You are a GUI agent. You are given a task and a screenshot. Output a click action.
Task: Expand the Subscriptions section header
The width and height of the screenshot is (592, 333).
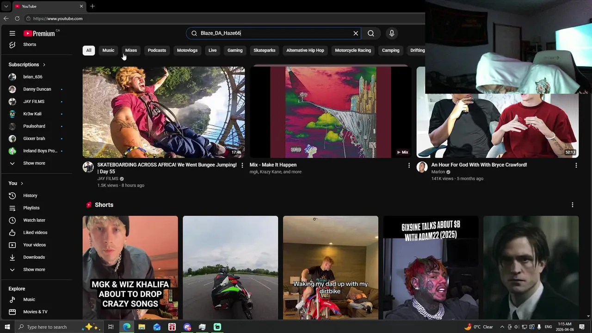click(27, 65)
